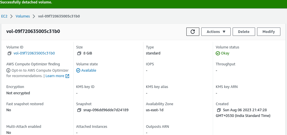This screenshot has height=135, width=287.
Task: Go to EC2 breadcrumb link
Action: (x=4, y=16)
